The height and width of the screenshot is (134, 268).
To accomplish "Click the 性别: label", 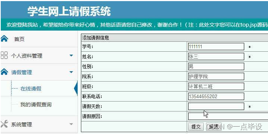I will coord(88,67).
